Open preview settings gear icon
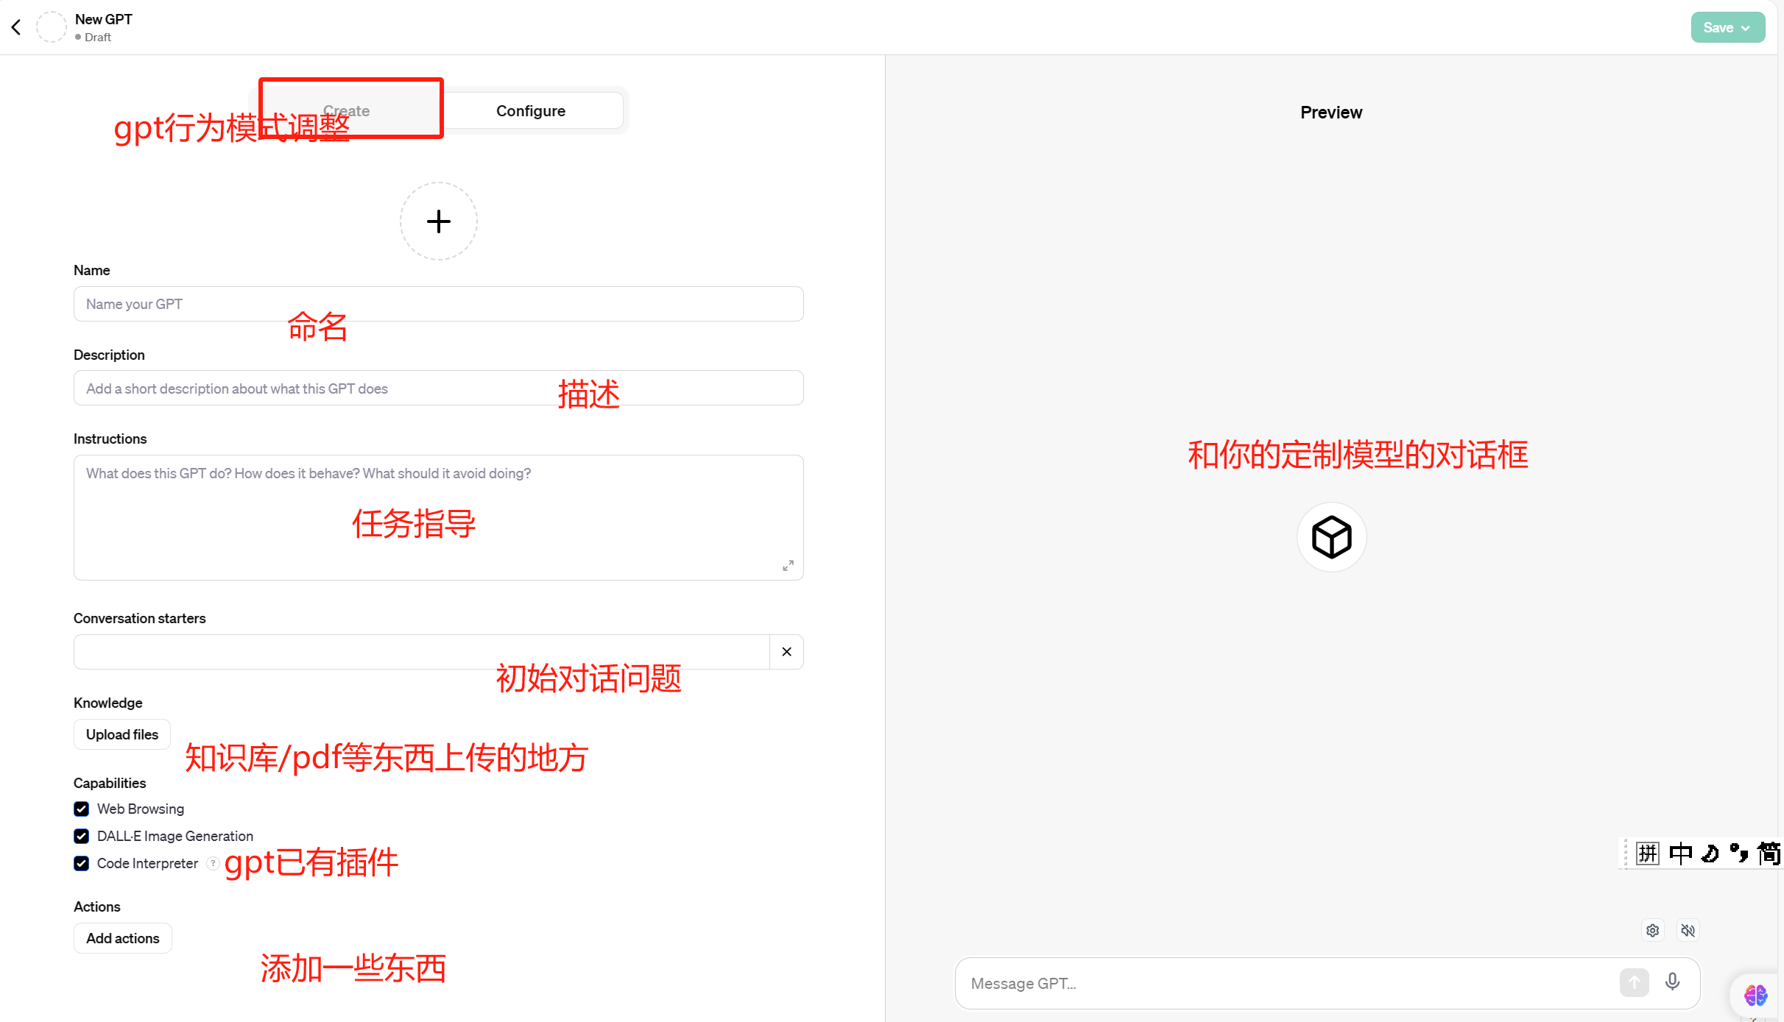The height and width of the screenshot is (1022, 1784). pos(1652,931)
